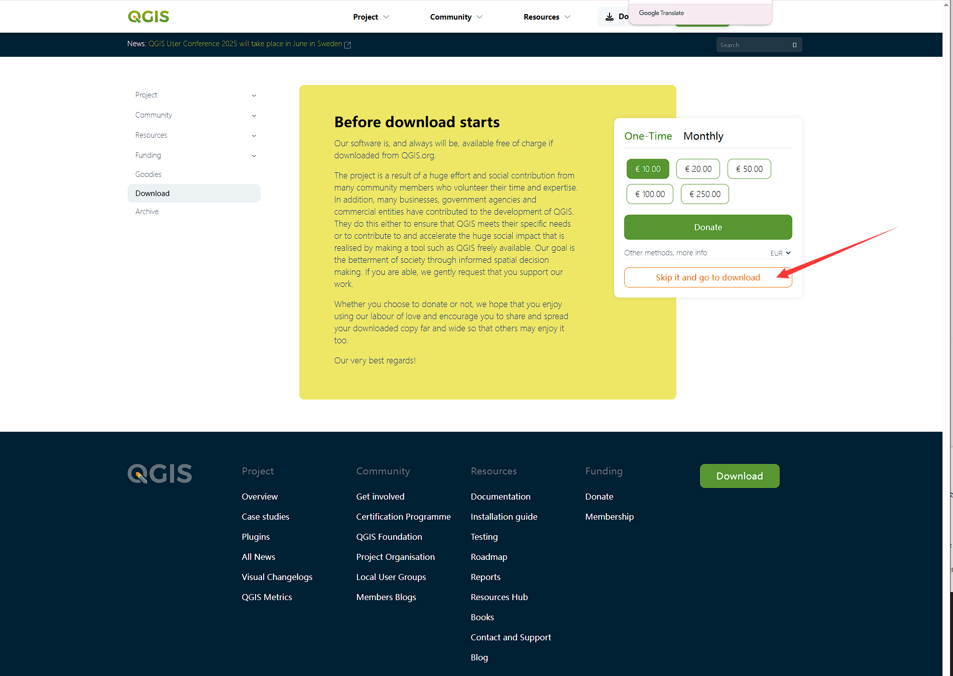Click the footer Download button
The image size is (953, 676).
pos(739,476)
